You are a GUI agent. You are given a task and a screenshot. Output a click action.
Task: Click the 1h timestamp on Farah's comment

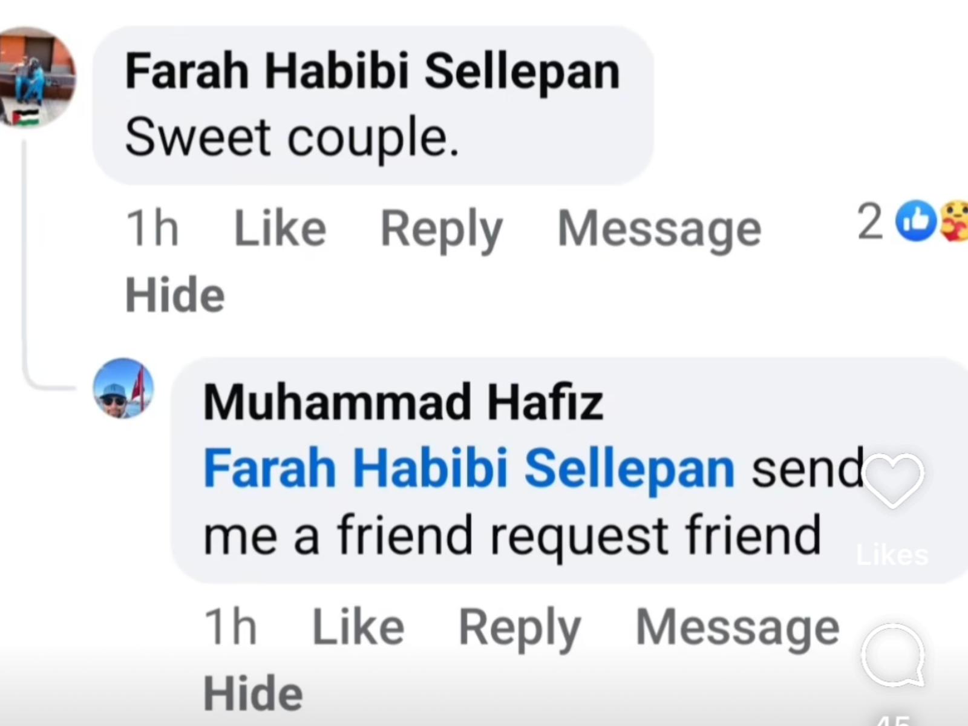152,229
